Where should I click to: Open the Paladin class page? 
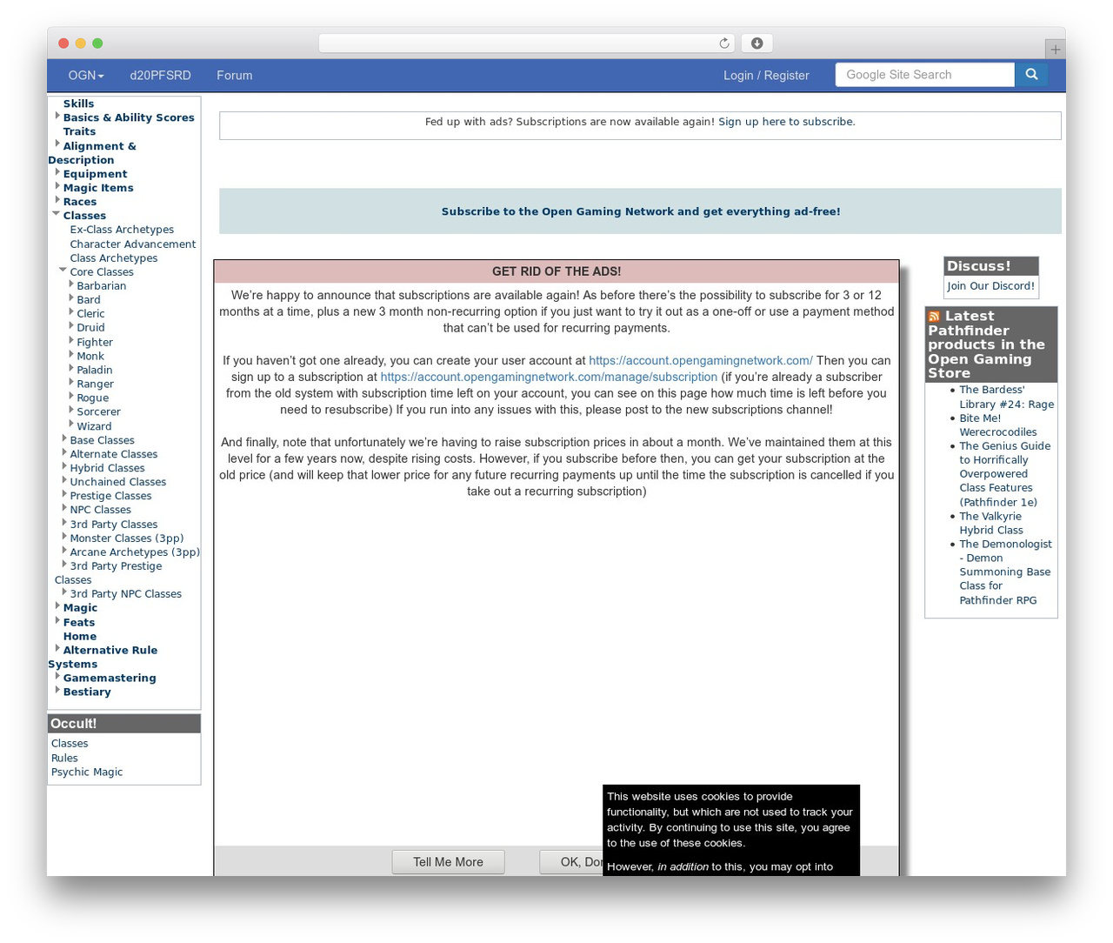tap(95, 371)
